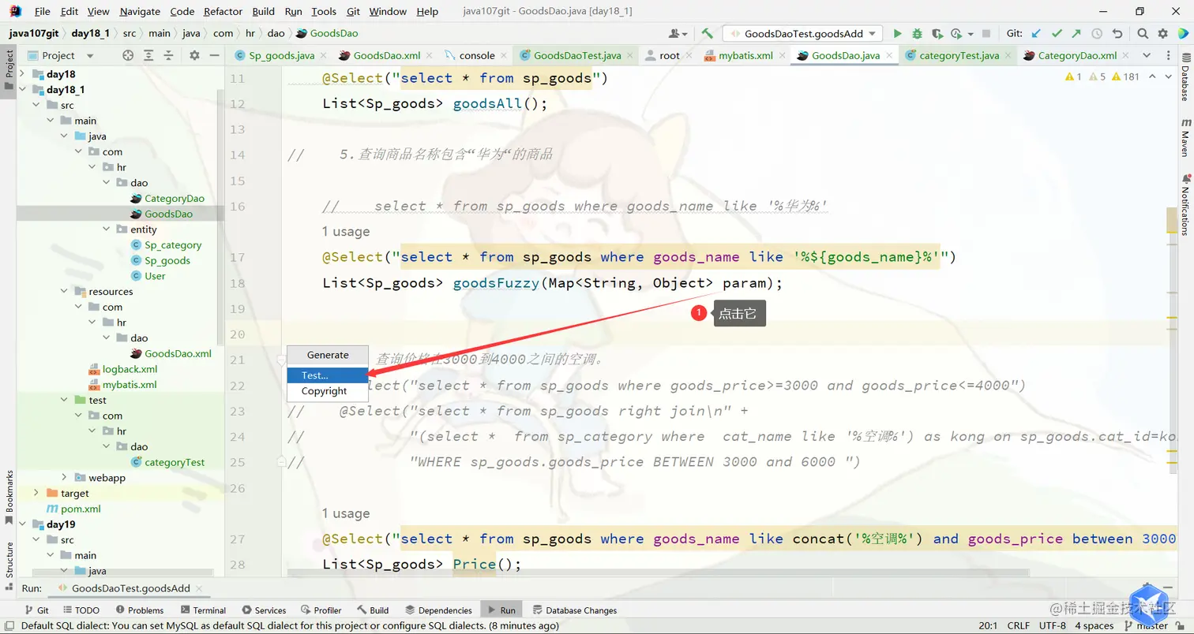
Task: Open Search Everywhere magnifier icon
Action: 1143,34
